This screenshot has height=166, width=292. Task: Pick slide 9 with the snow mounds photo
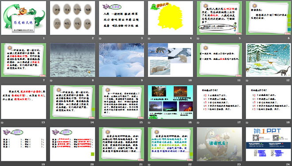point(121,60)
